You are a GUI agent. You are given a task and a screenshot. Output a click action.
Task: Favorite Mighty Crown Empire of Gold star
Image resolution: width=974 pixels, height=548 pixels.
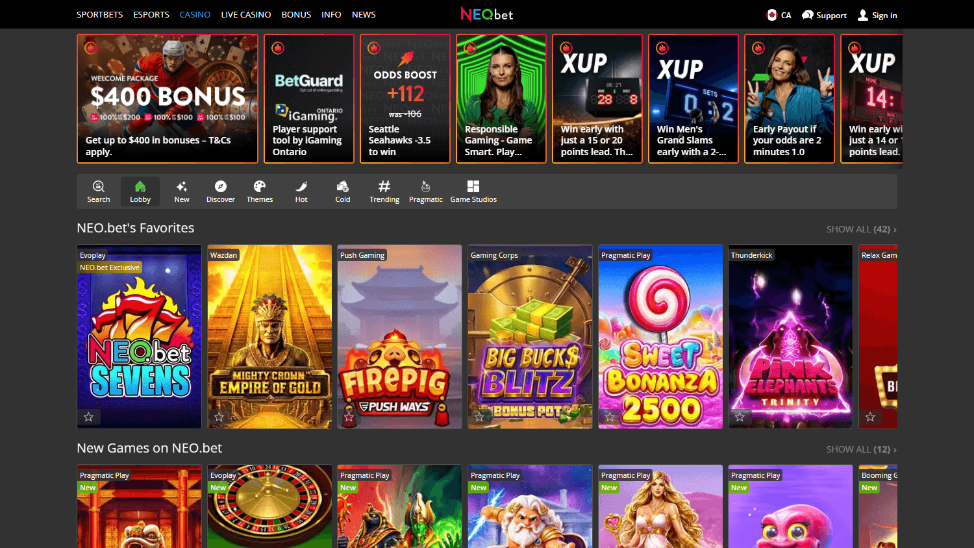(219, 417)
